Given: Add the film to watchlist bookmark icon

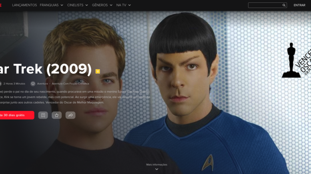Looking at the screenshot, I should (x=43, y=115).
